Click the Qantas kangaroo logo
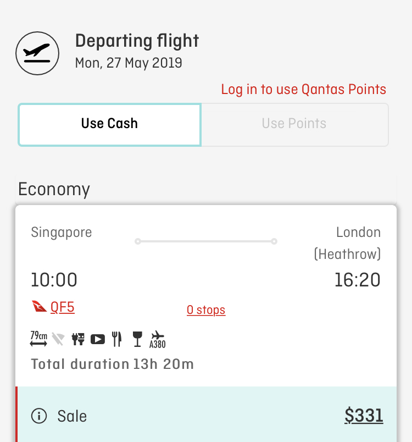This screenshot has width=412, height=442. tap(39, 306)
